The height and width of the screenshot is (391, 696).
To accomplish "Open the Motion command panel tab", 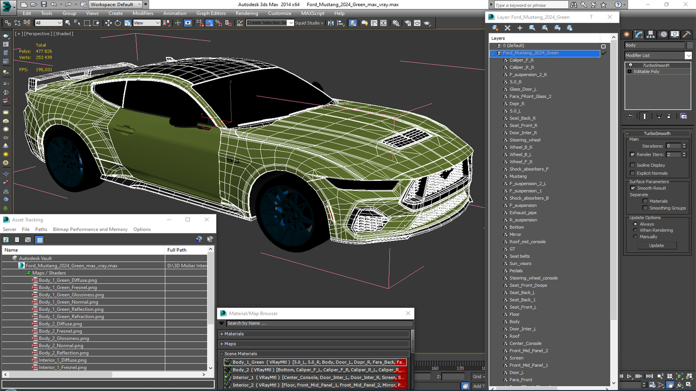I will (663, 34).
